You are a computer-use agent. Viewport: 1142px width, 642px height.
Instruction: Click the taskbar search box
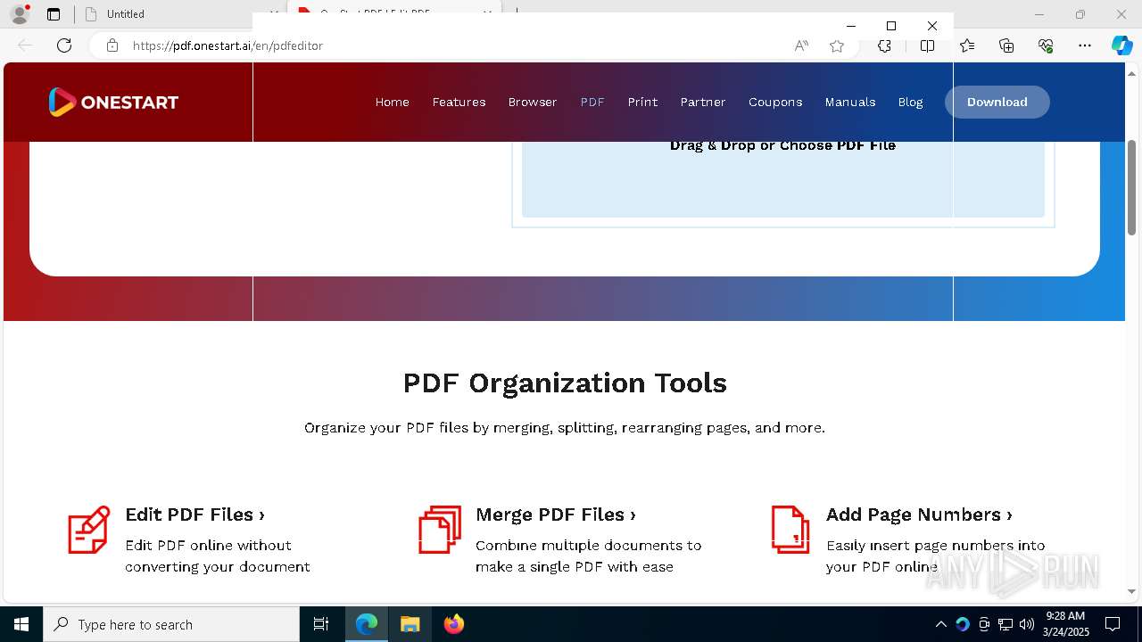coord(171,624)
